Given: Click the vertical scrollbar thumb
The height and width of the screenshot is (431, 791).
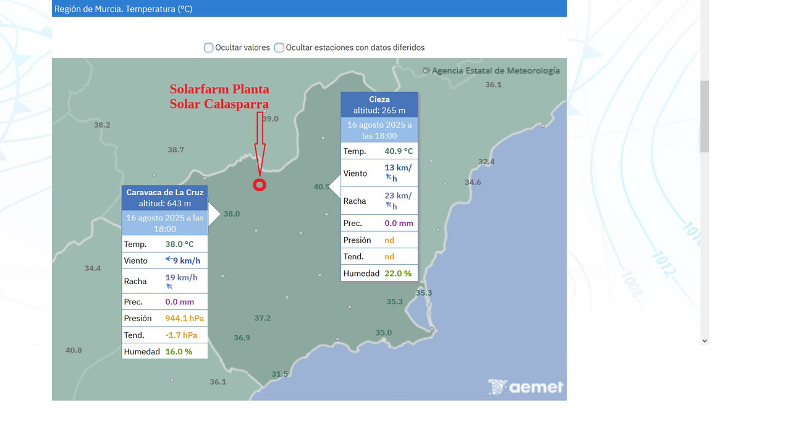Looking at the screenshot, I should [x=704, y=116].
